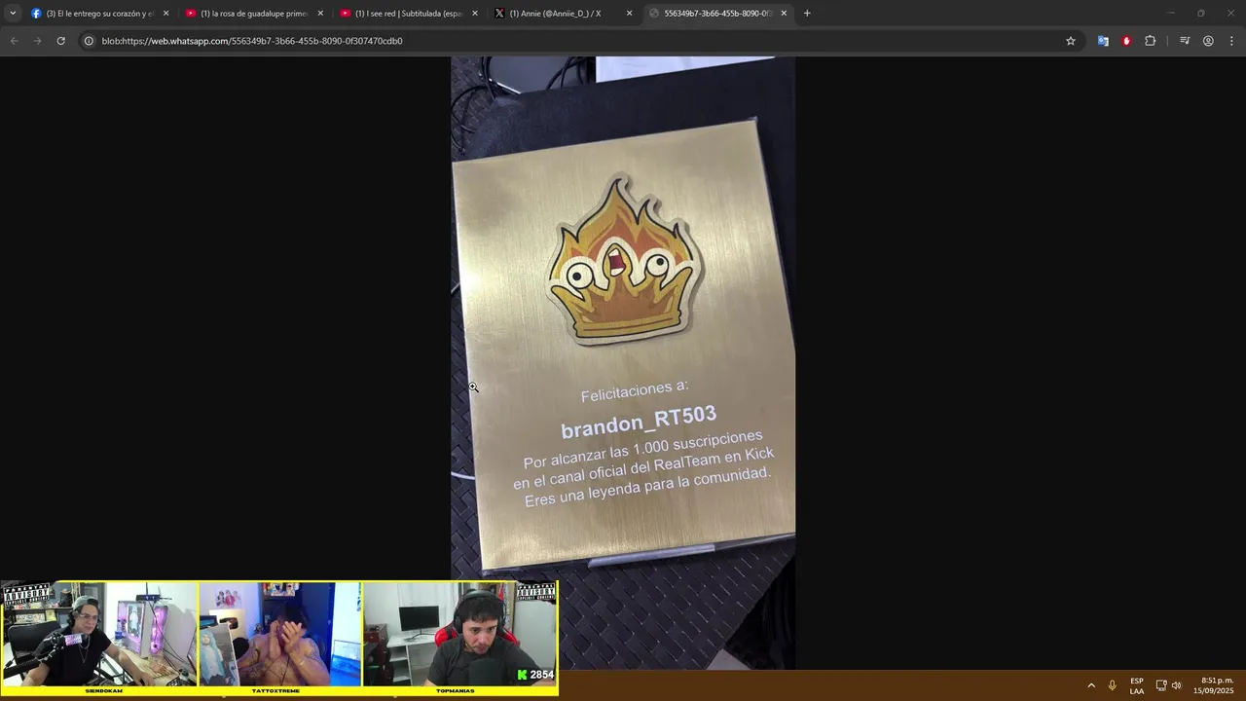Bookmark this page with the star

pyautogui.click(x=1071, y=41)
